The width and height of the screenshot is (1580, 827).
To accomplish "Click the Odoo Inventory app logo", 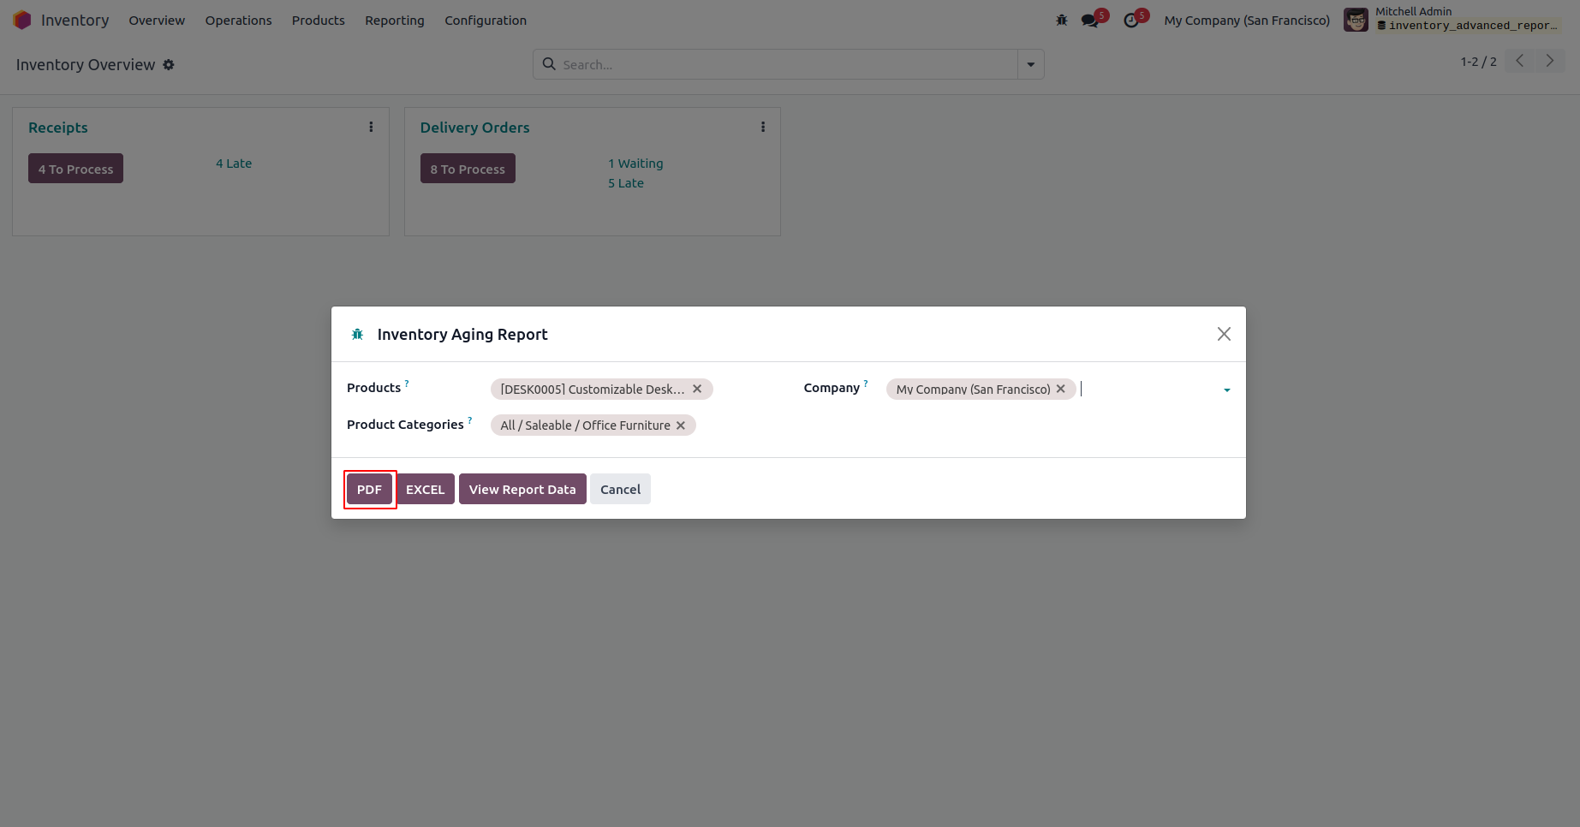I will click(22, 20).
